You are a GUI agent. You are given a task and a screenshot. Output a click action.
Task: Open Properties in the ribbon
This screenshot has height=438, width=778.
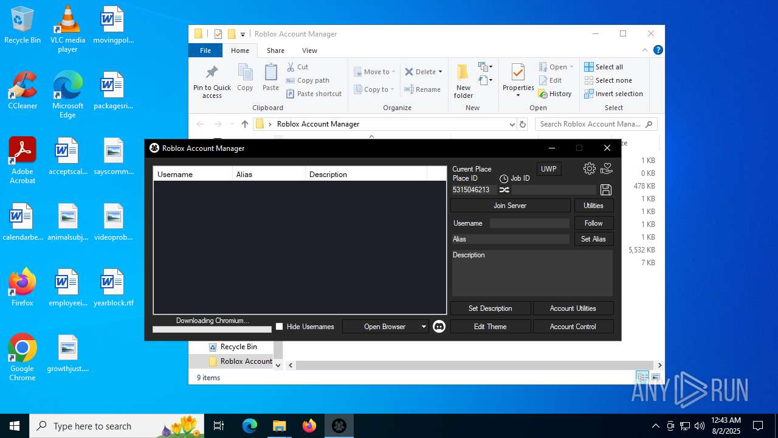(518, 81)
